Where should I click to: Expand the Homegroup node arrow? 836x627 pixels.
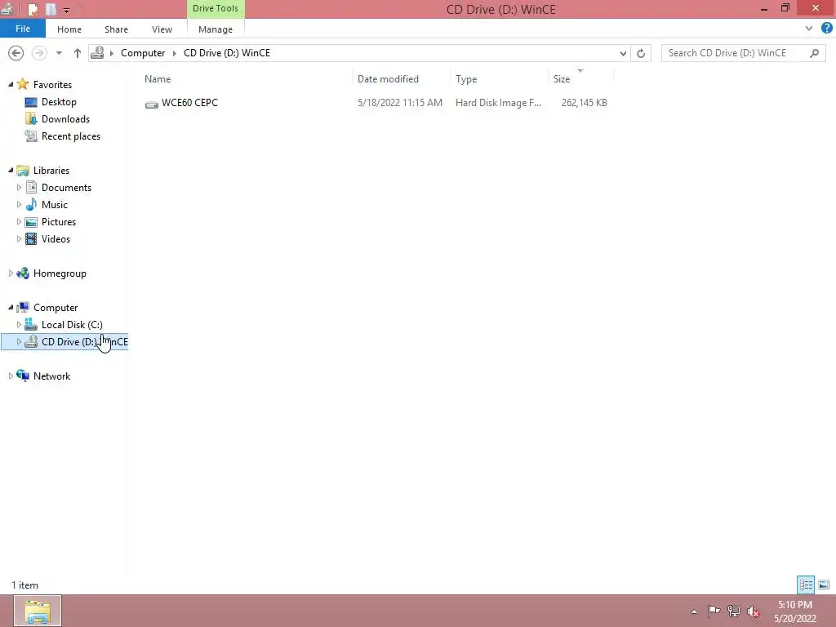tap(11, 273)
